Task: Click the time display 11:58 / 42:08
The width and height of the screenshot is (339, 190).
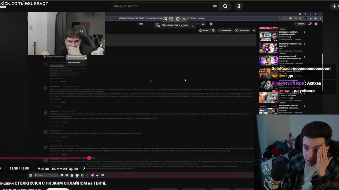Action: point(19,168)
